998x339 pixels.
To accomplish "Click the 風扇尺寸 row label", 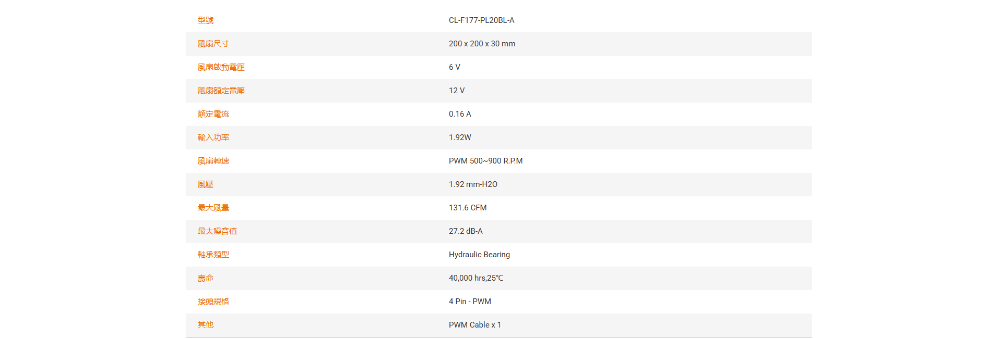I will 213,44.
